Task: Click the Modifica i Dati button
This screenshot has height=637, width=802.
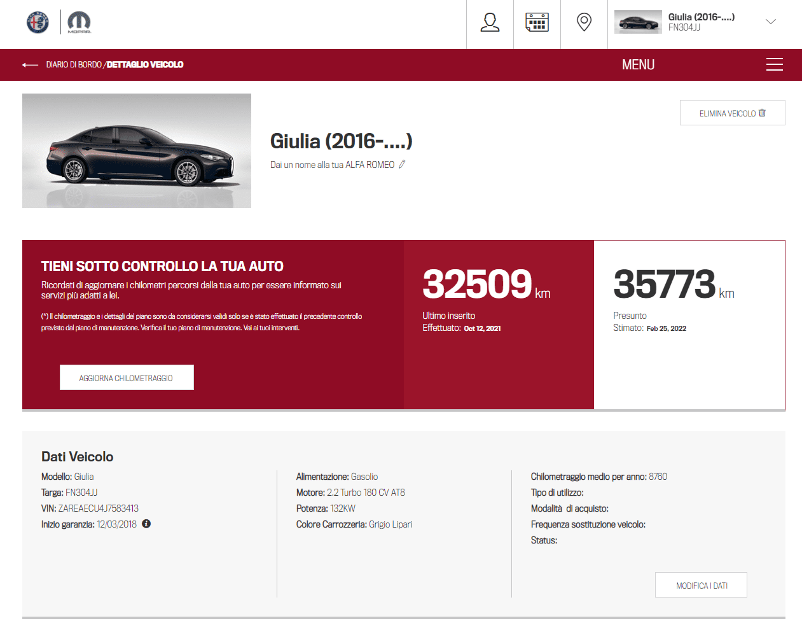Action: 701,585
